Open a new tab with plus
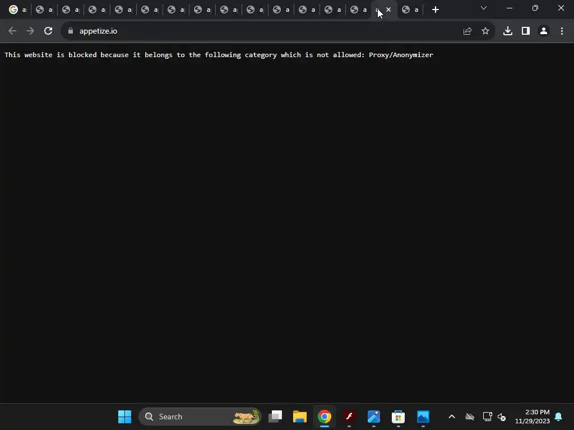This screenshot has width=574, height=430. pos(435,10)
